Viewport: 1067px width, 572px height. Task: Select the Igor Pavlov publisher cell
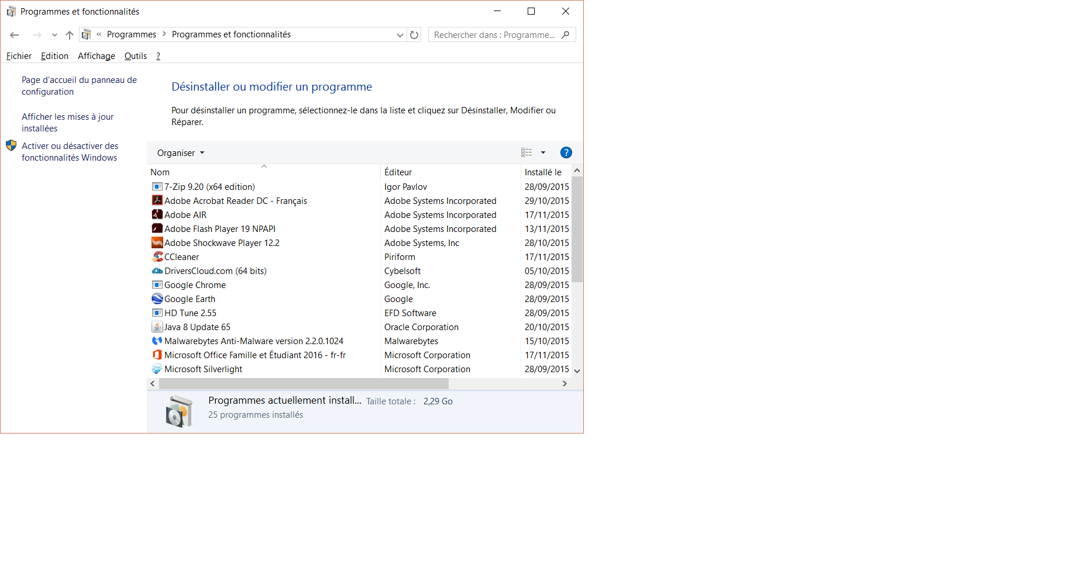pyautogui.click(x=405, y=187)
